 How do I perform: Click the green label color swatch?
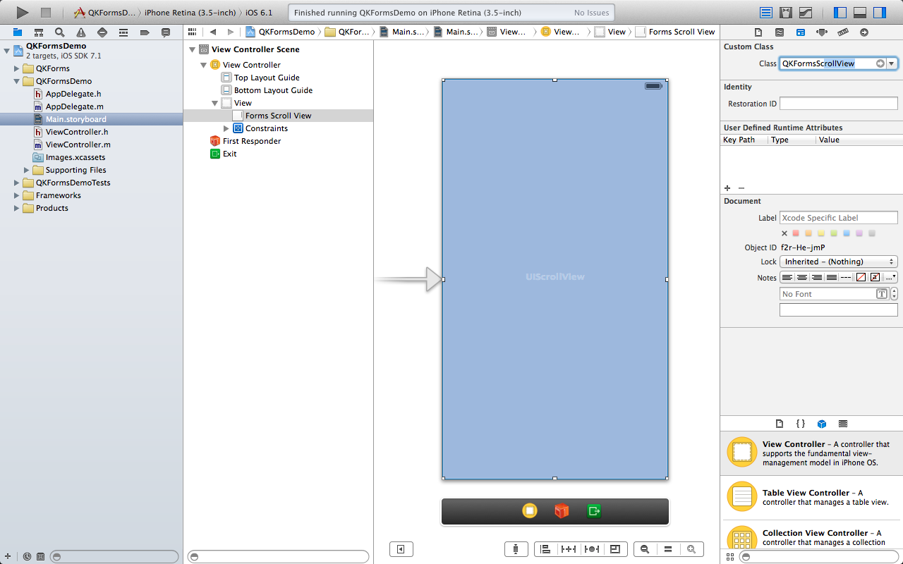click(x=835, y=233)
